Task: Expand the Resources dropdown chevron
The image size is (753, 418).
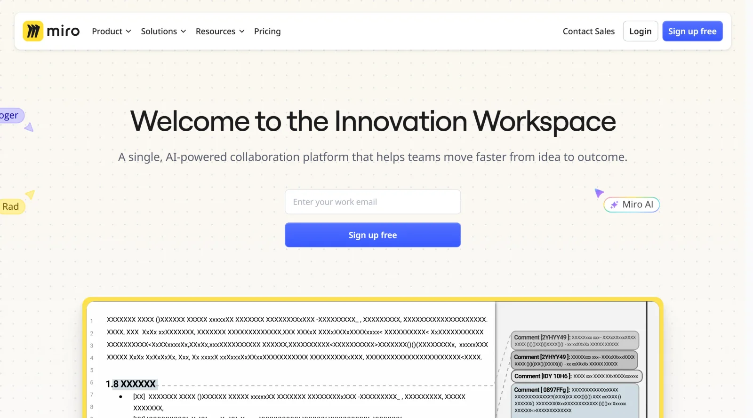Action: pos(242,32)
